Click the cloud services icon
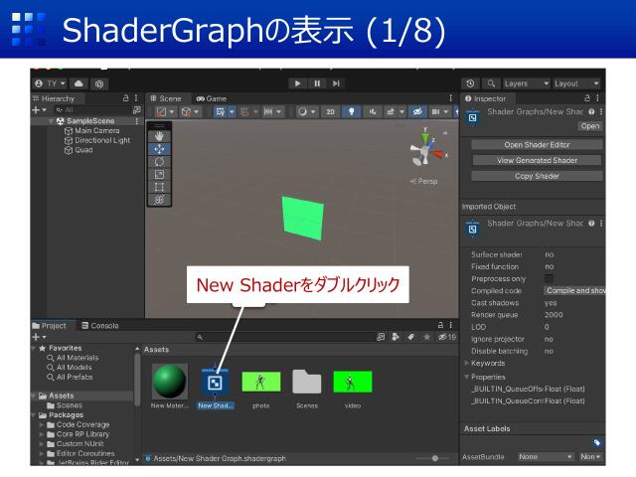The width and height of the screenshot is (636, 477). click(79, 83)
